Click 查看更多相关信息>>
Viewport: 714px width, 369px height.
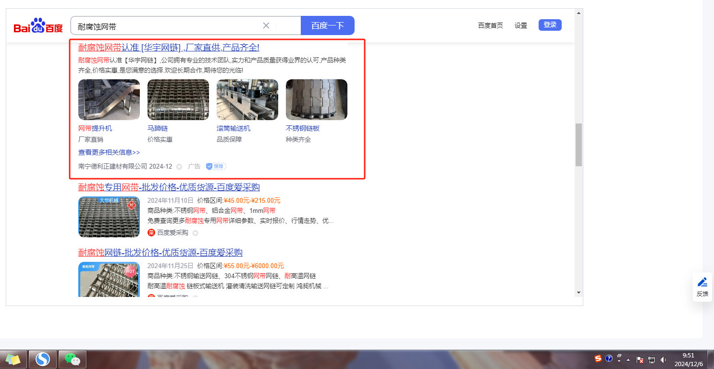coord(109,152)
